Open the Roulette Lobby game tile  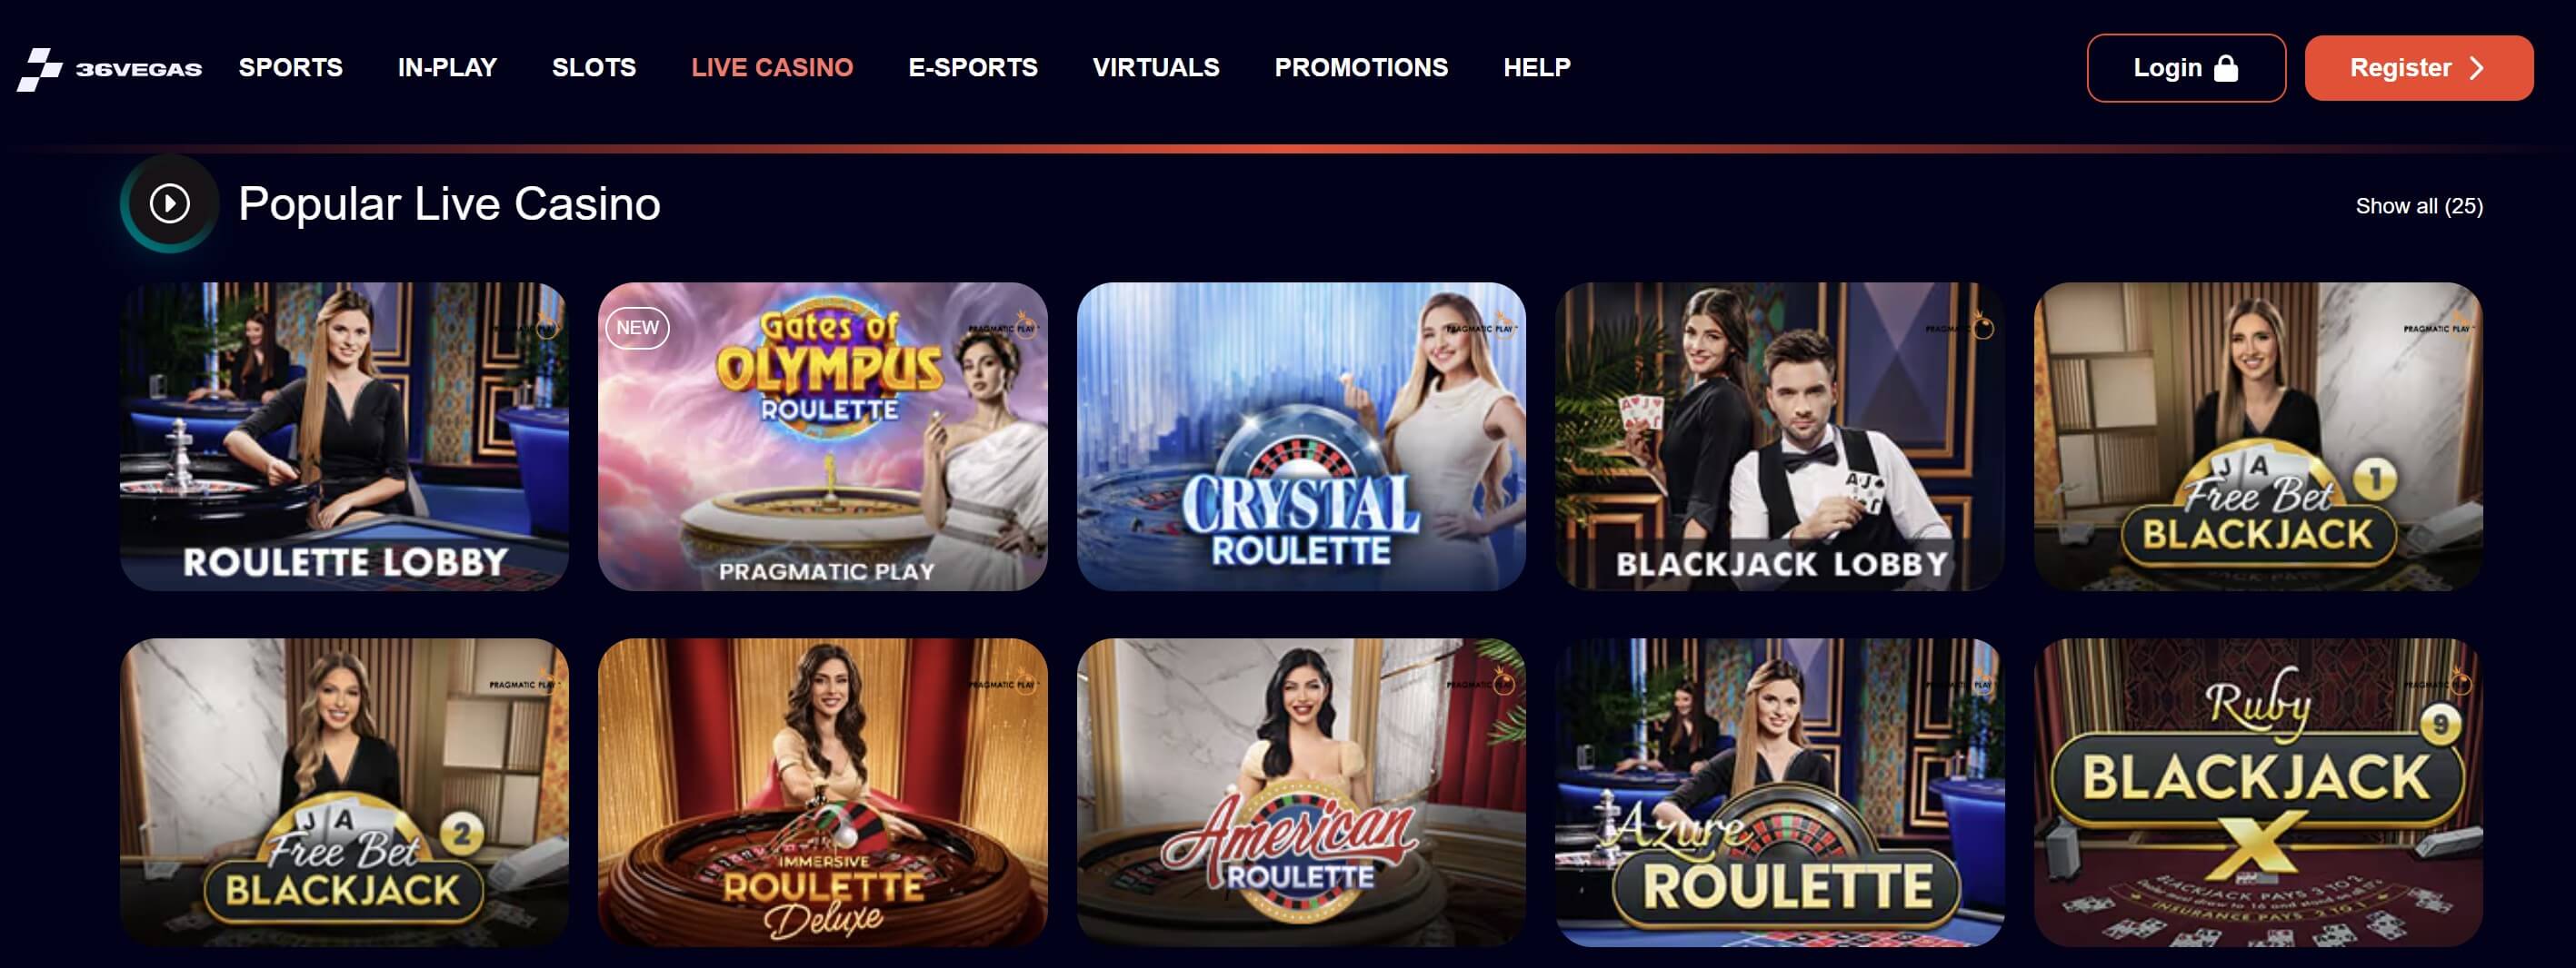(344, 437)
